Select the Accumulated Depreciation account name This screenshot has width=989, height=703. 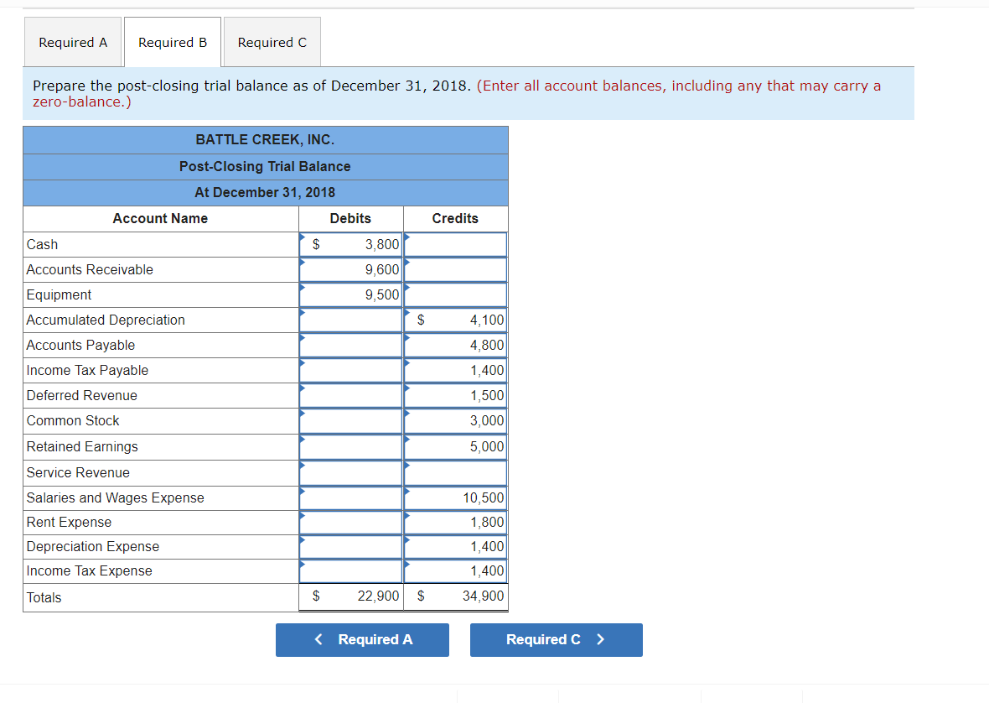click(161, 320)
